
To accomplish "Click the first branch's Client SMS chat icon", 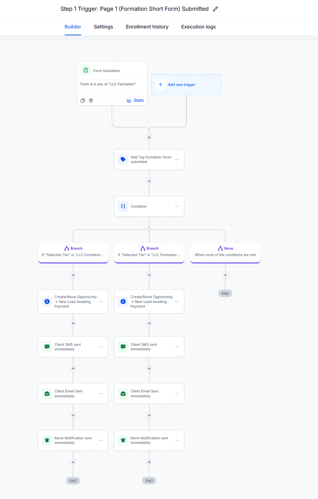I will [x=47, y=347].
